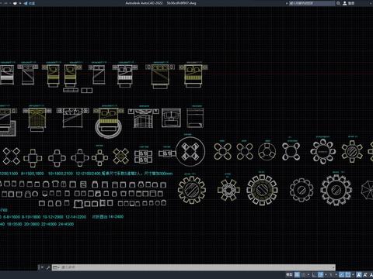Screen dimensions: 373x279
Task: Toggle the grid display in status bar
Action: (297, 274)
